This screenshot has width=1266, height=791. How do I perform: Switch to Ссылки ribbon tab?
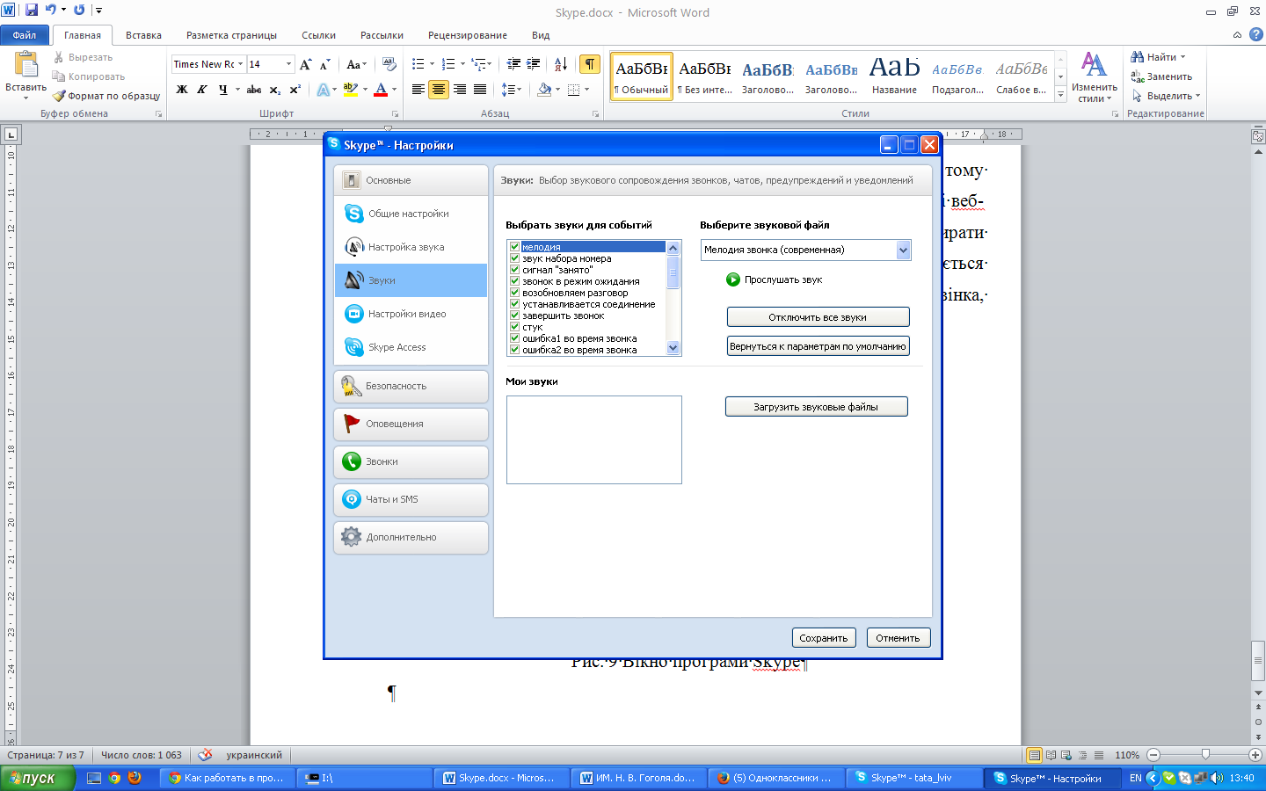coord(318,35)
